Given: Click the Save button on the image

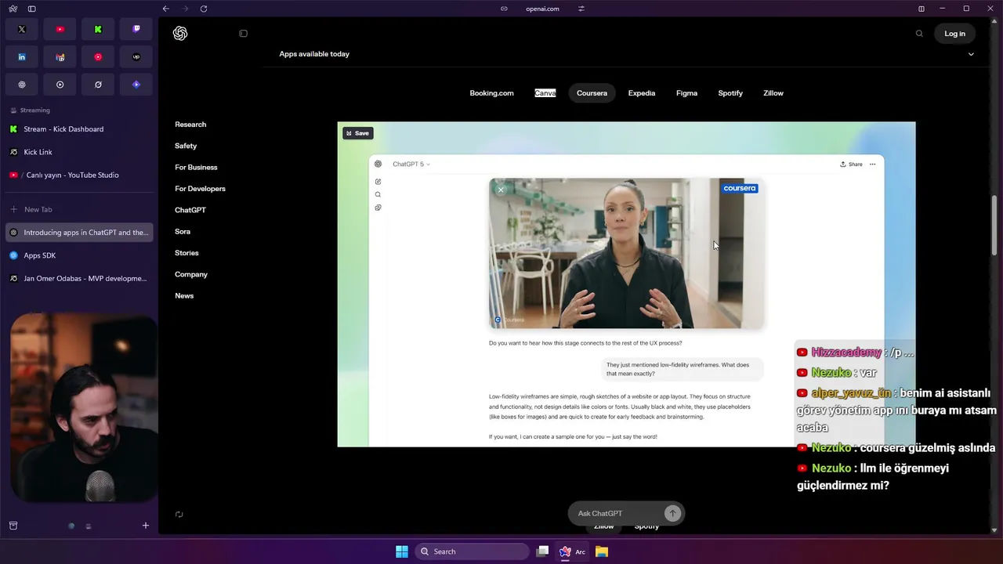Looking at the screenshot, I should coord(357,133).
